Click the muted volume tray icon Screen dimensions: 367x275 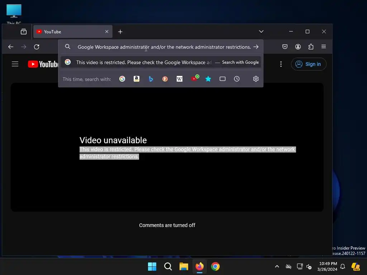tap(309, 266)
